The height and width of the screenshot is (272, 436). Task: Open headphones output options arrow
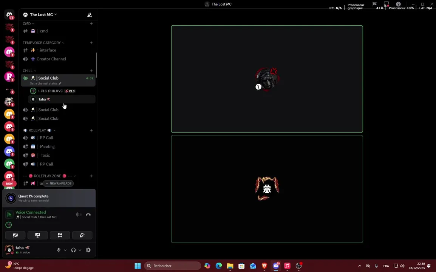coord(80,250)
